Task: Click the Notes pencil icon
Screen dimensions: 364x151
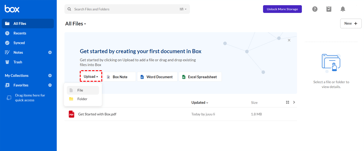Action: point(7,52)
